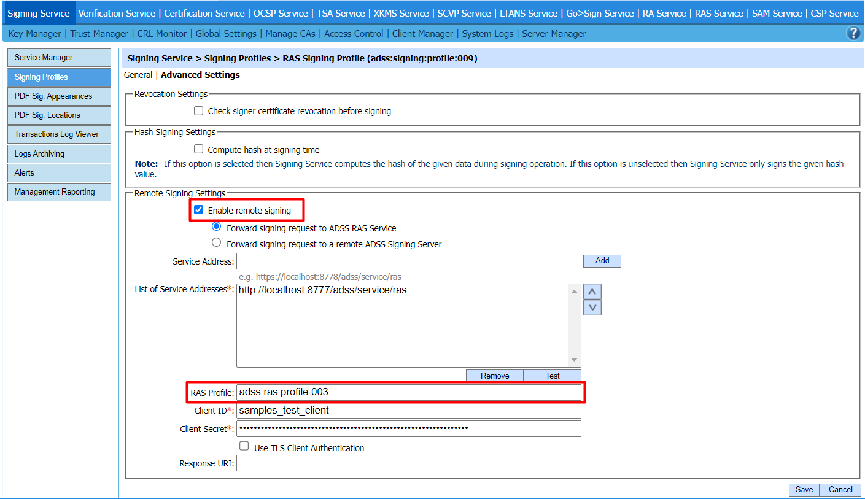Screen dimensions: 865x499
Task: Toggle Compute hash at signing time
Action: click(198, 149)
